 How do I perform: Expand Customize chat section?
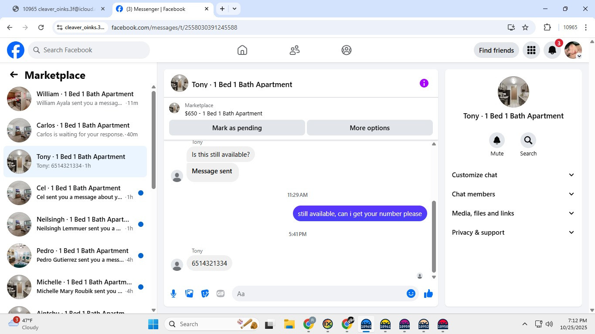(x=513, y=175)
